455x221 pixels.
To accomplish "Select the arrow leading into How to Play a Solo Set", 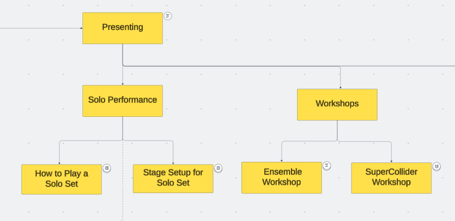I will point(59,153).
